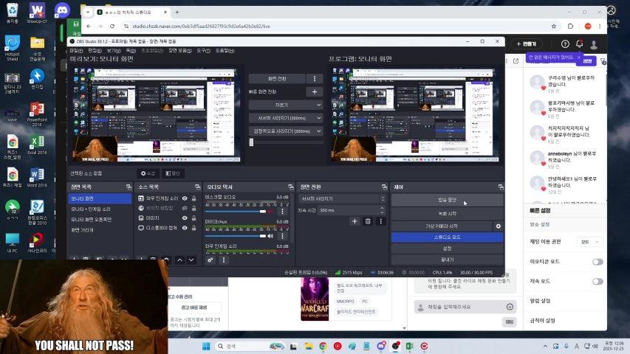Expand the 서서히 사라지기 scene transition combo box
This screenshot has height=354, width=630.
coord(340,199)
